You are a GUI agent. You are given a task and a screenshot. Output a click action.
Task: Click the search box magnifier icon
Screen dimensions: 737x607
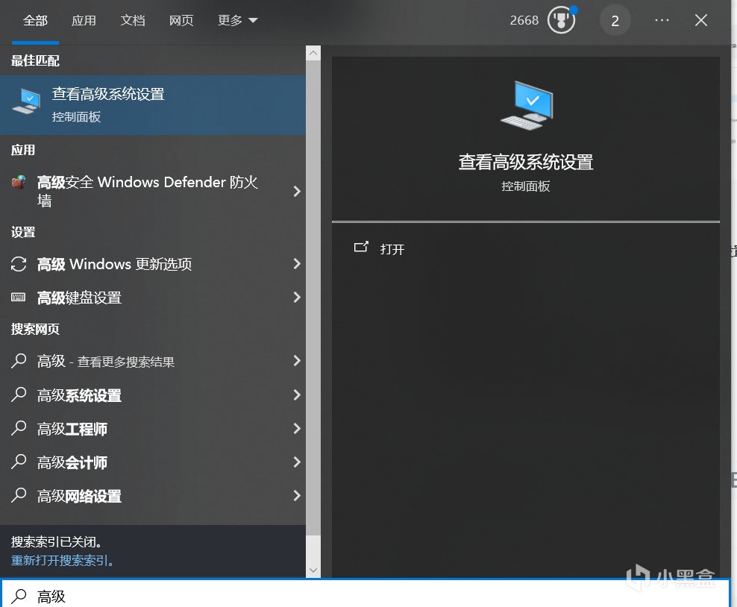click(x=19, y=597)
